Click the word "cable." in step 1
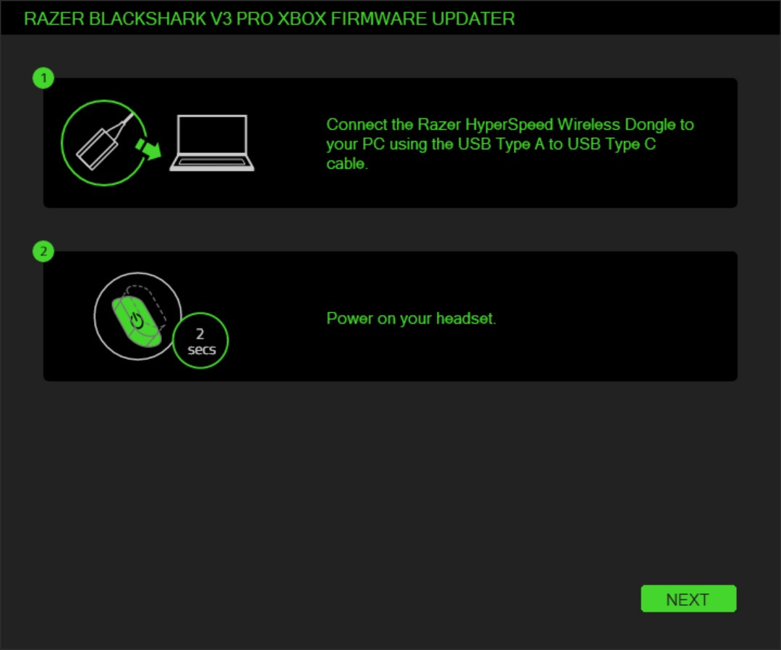 pyautogui.click(x=347, y=163)
